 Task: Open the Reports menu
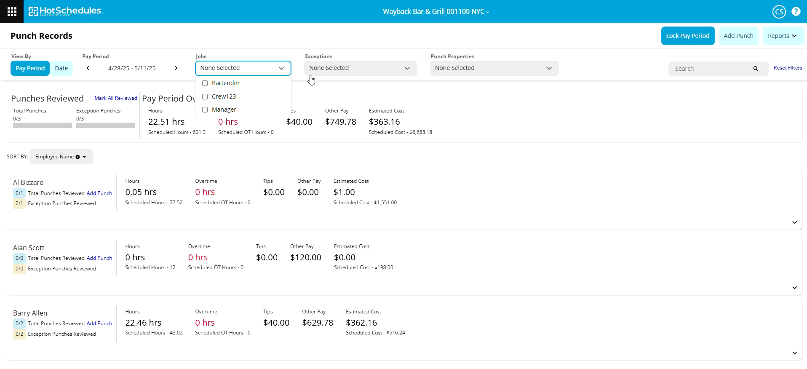coord(783,36)
